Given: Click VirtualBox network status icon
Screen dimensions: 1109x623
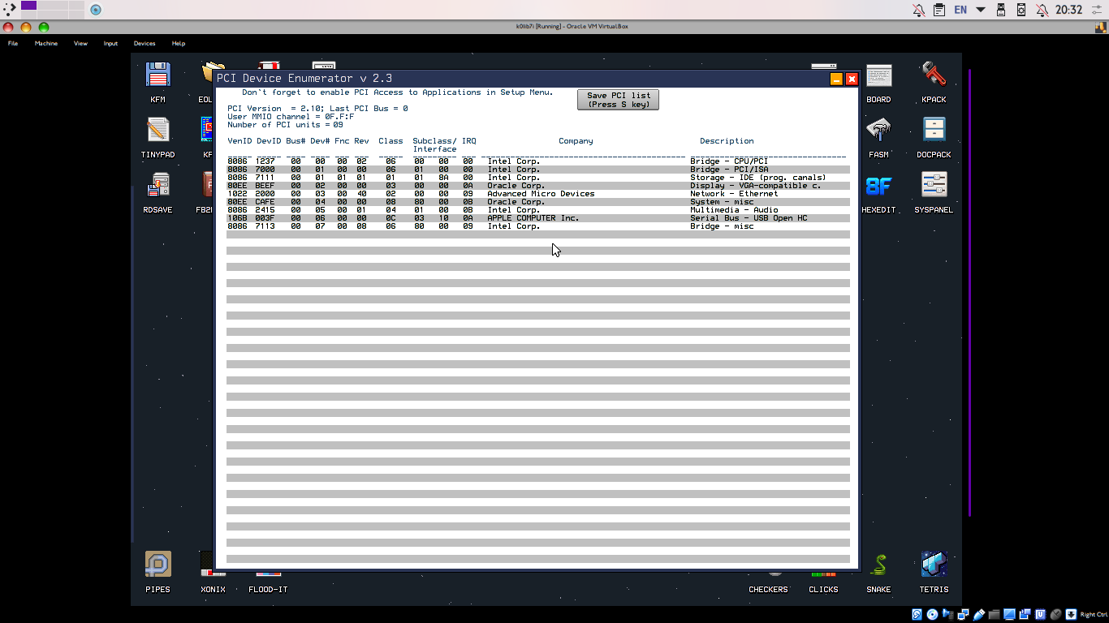Looking at the screenshot, I should click(x=963, y=614).
